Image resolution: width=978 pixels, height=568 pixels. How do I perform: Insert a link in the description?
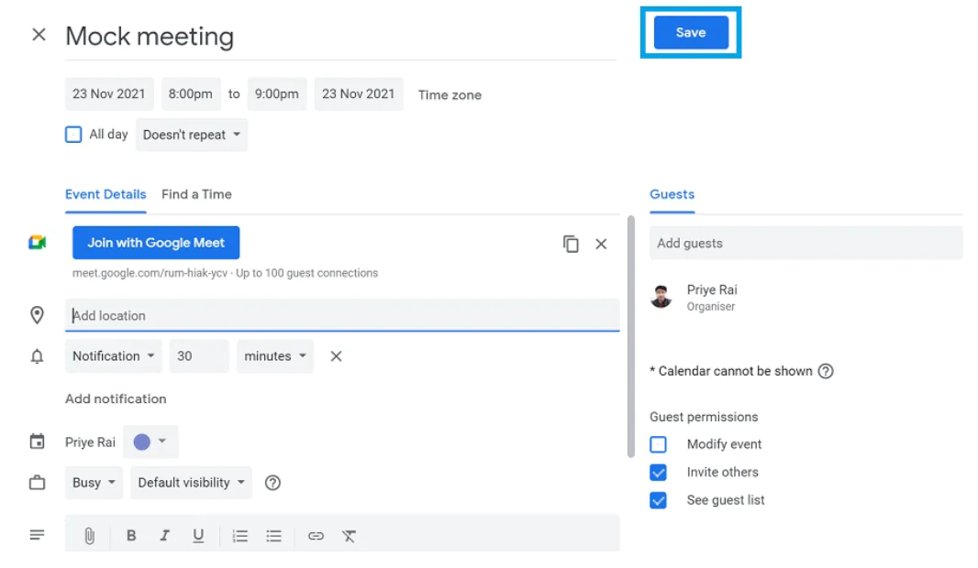(316, 535)
